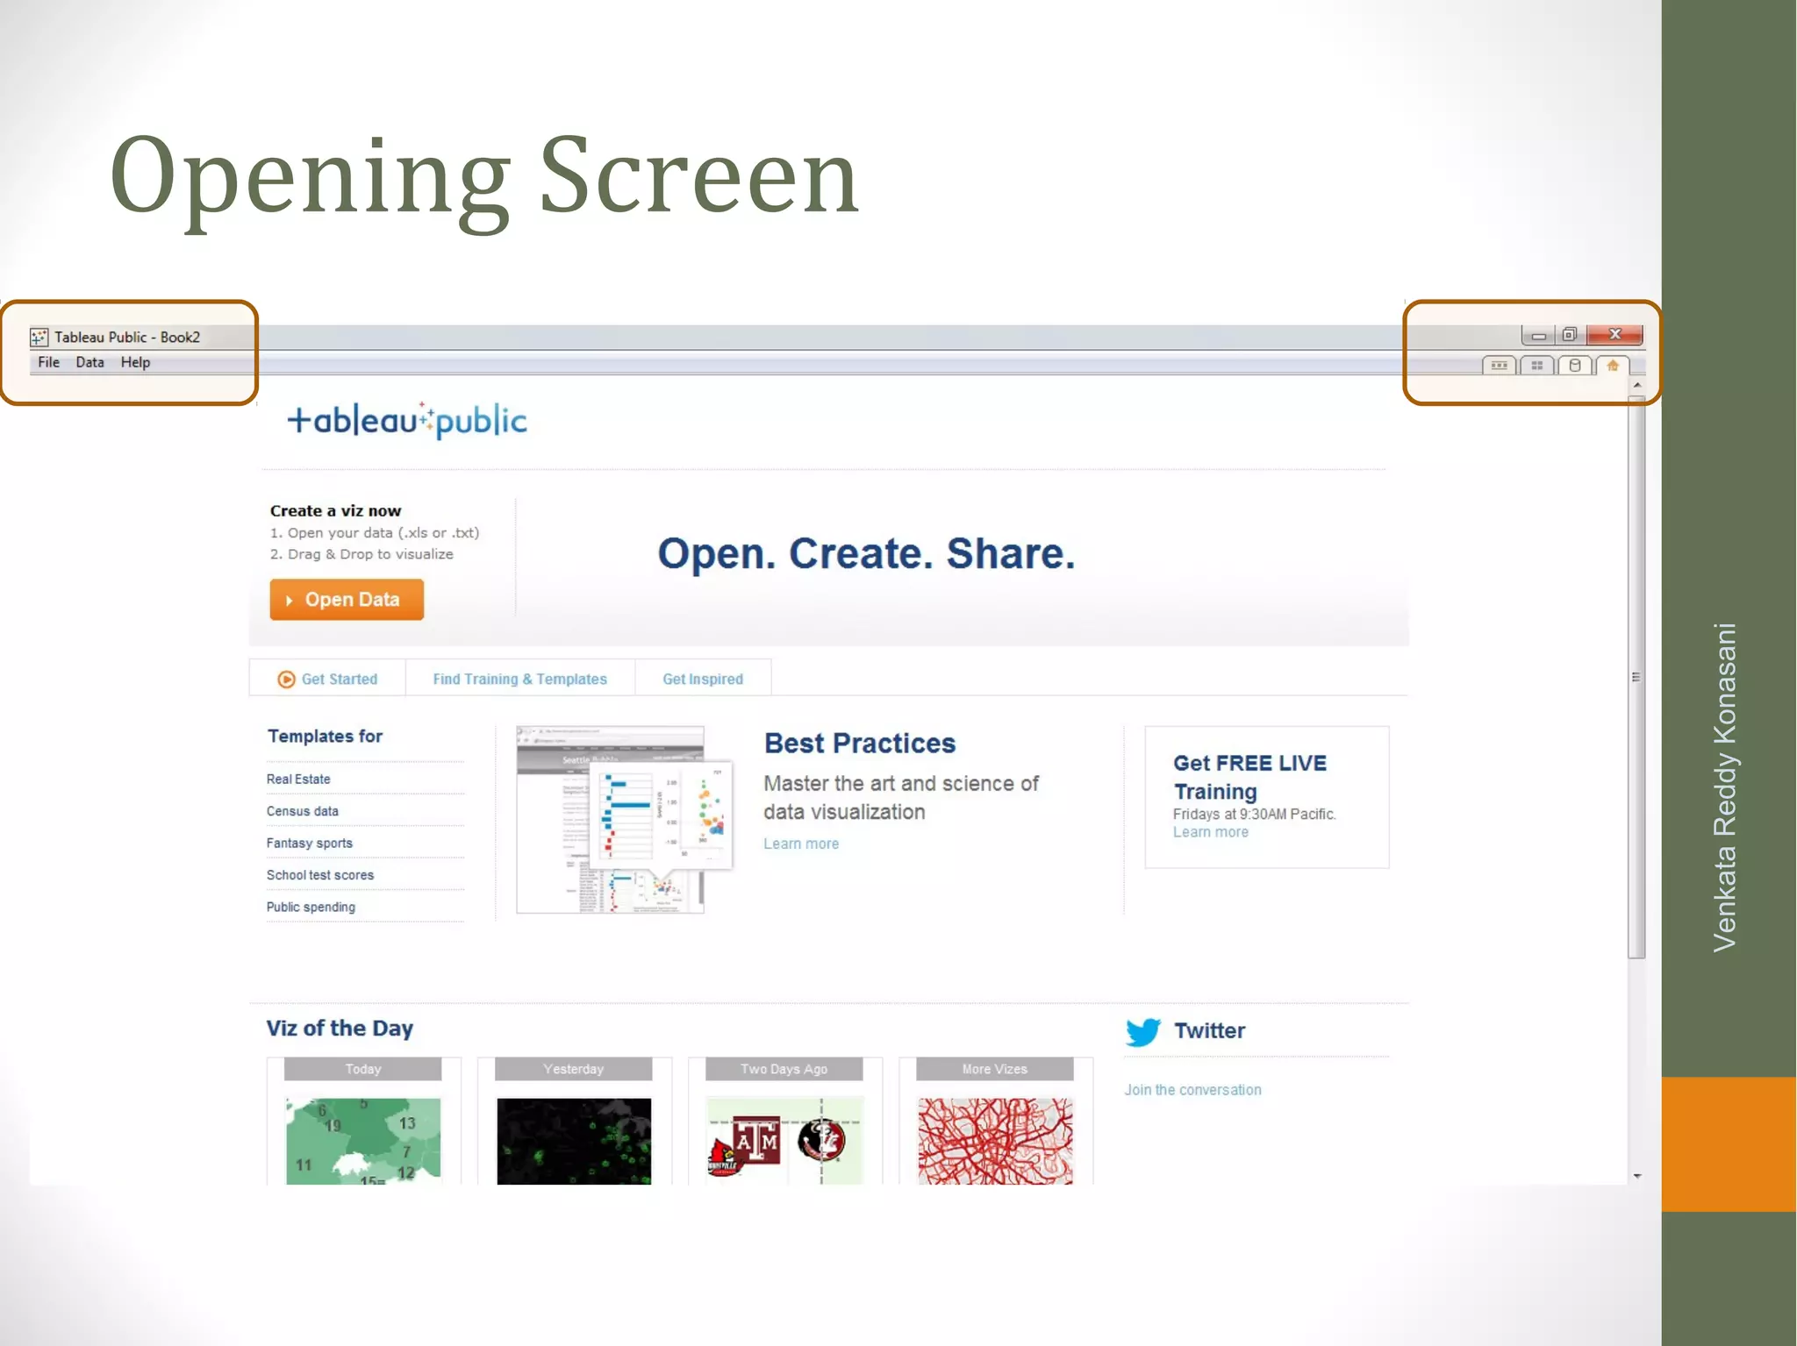Click the 'Create a viz now' heading
This screenshot has width=1797, height=1346.
335,510
